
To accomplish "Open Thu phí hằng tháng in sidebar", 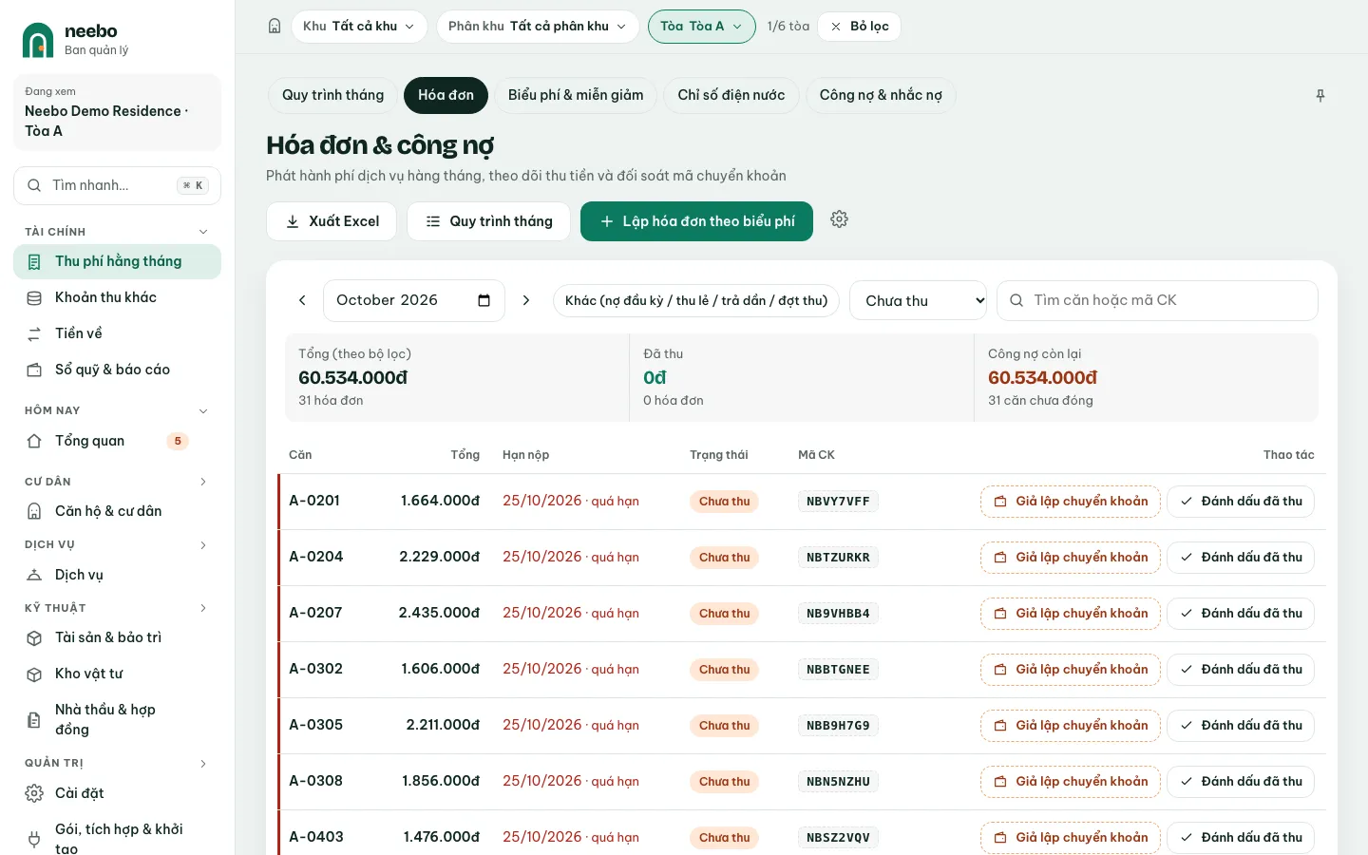I will tap(117, 261).
